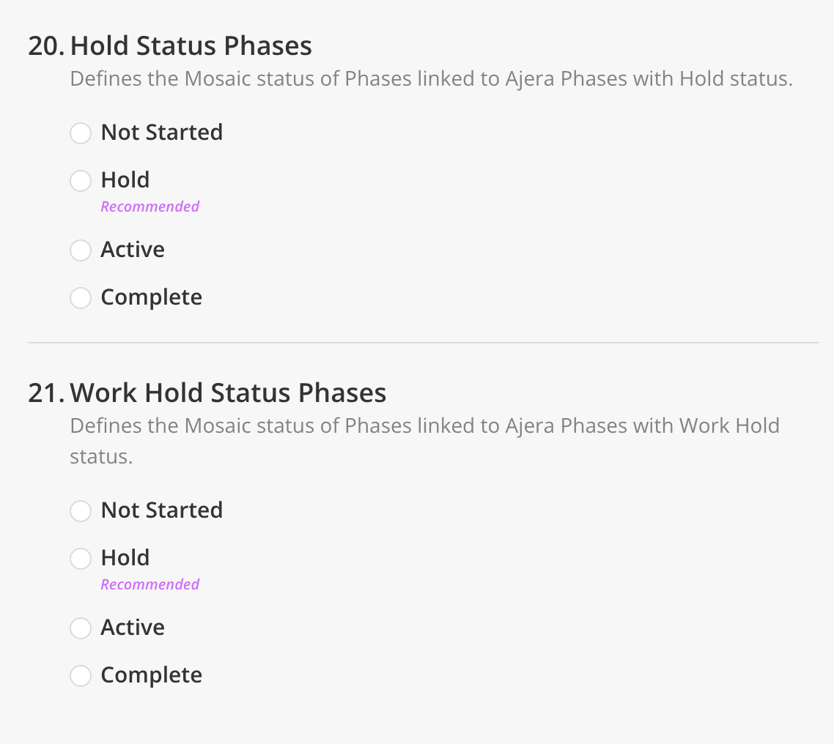Click the Not Started label in section 20
The height and width of the screenshot is (744, 834).
(162, 133)
